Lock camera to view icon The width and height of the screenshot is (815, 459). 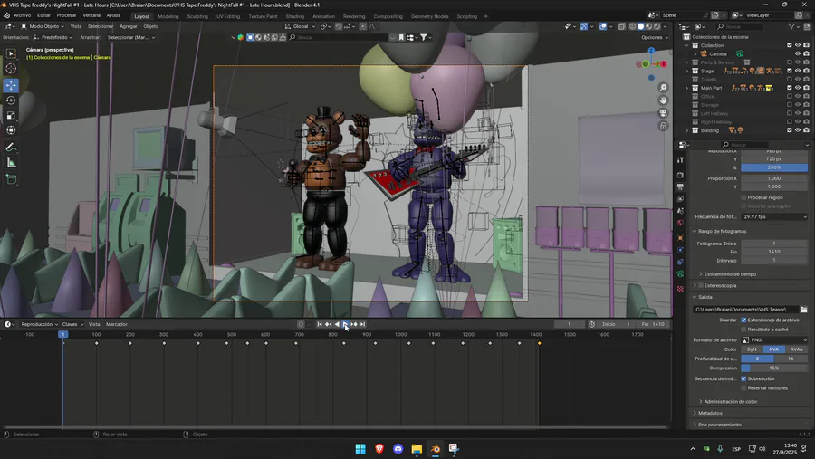click(x=663, y=126)
